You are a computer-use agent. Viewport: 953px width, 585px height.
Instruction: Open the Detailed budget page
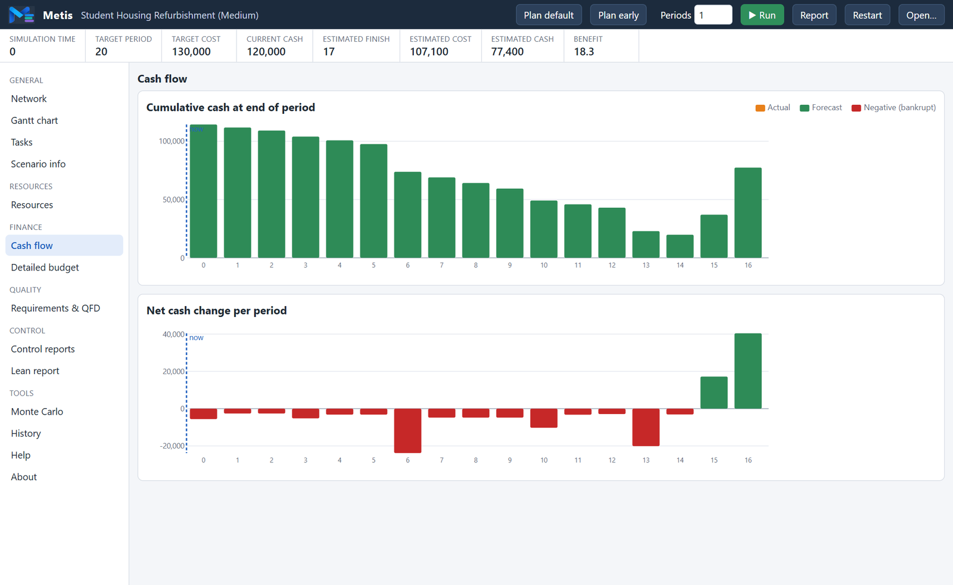[x=64, y=267]
